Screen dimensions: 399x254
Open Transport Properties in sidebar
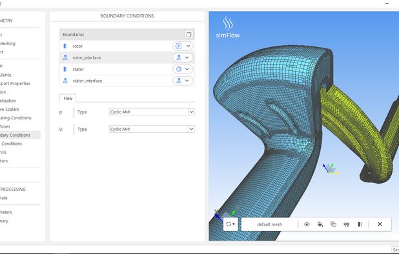[x=15, y=84]
